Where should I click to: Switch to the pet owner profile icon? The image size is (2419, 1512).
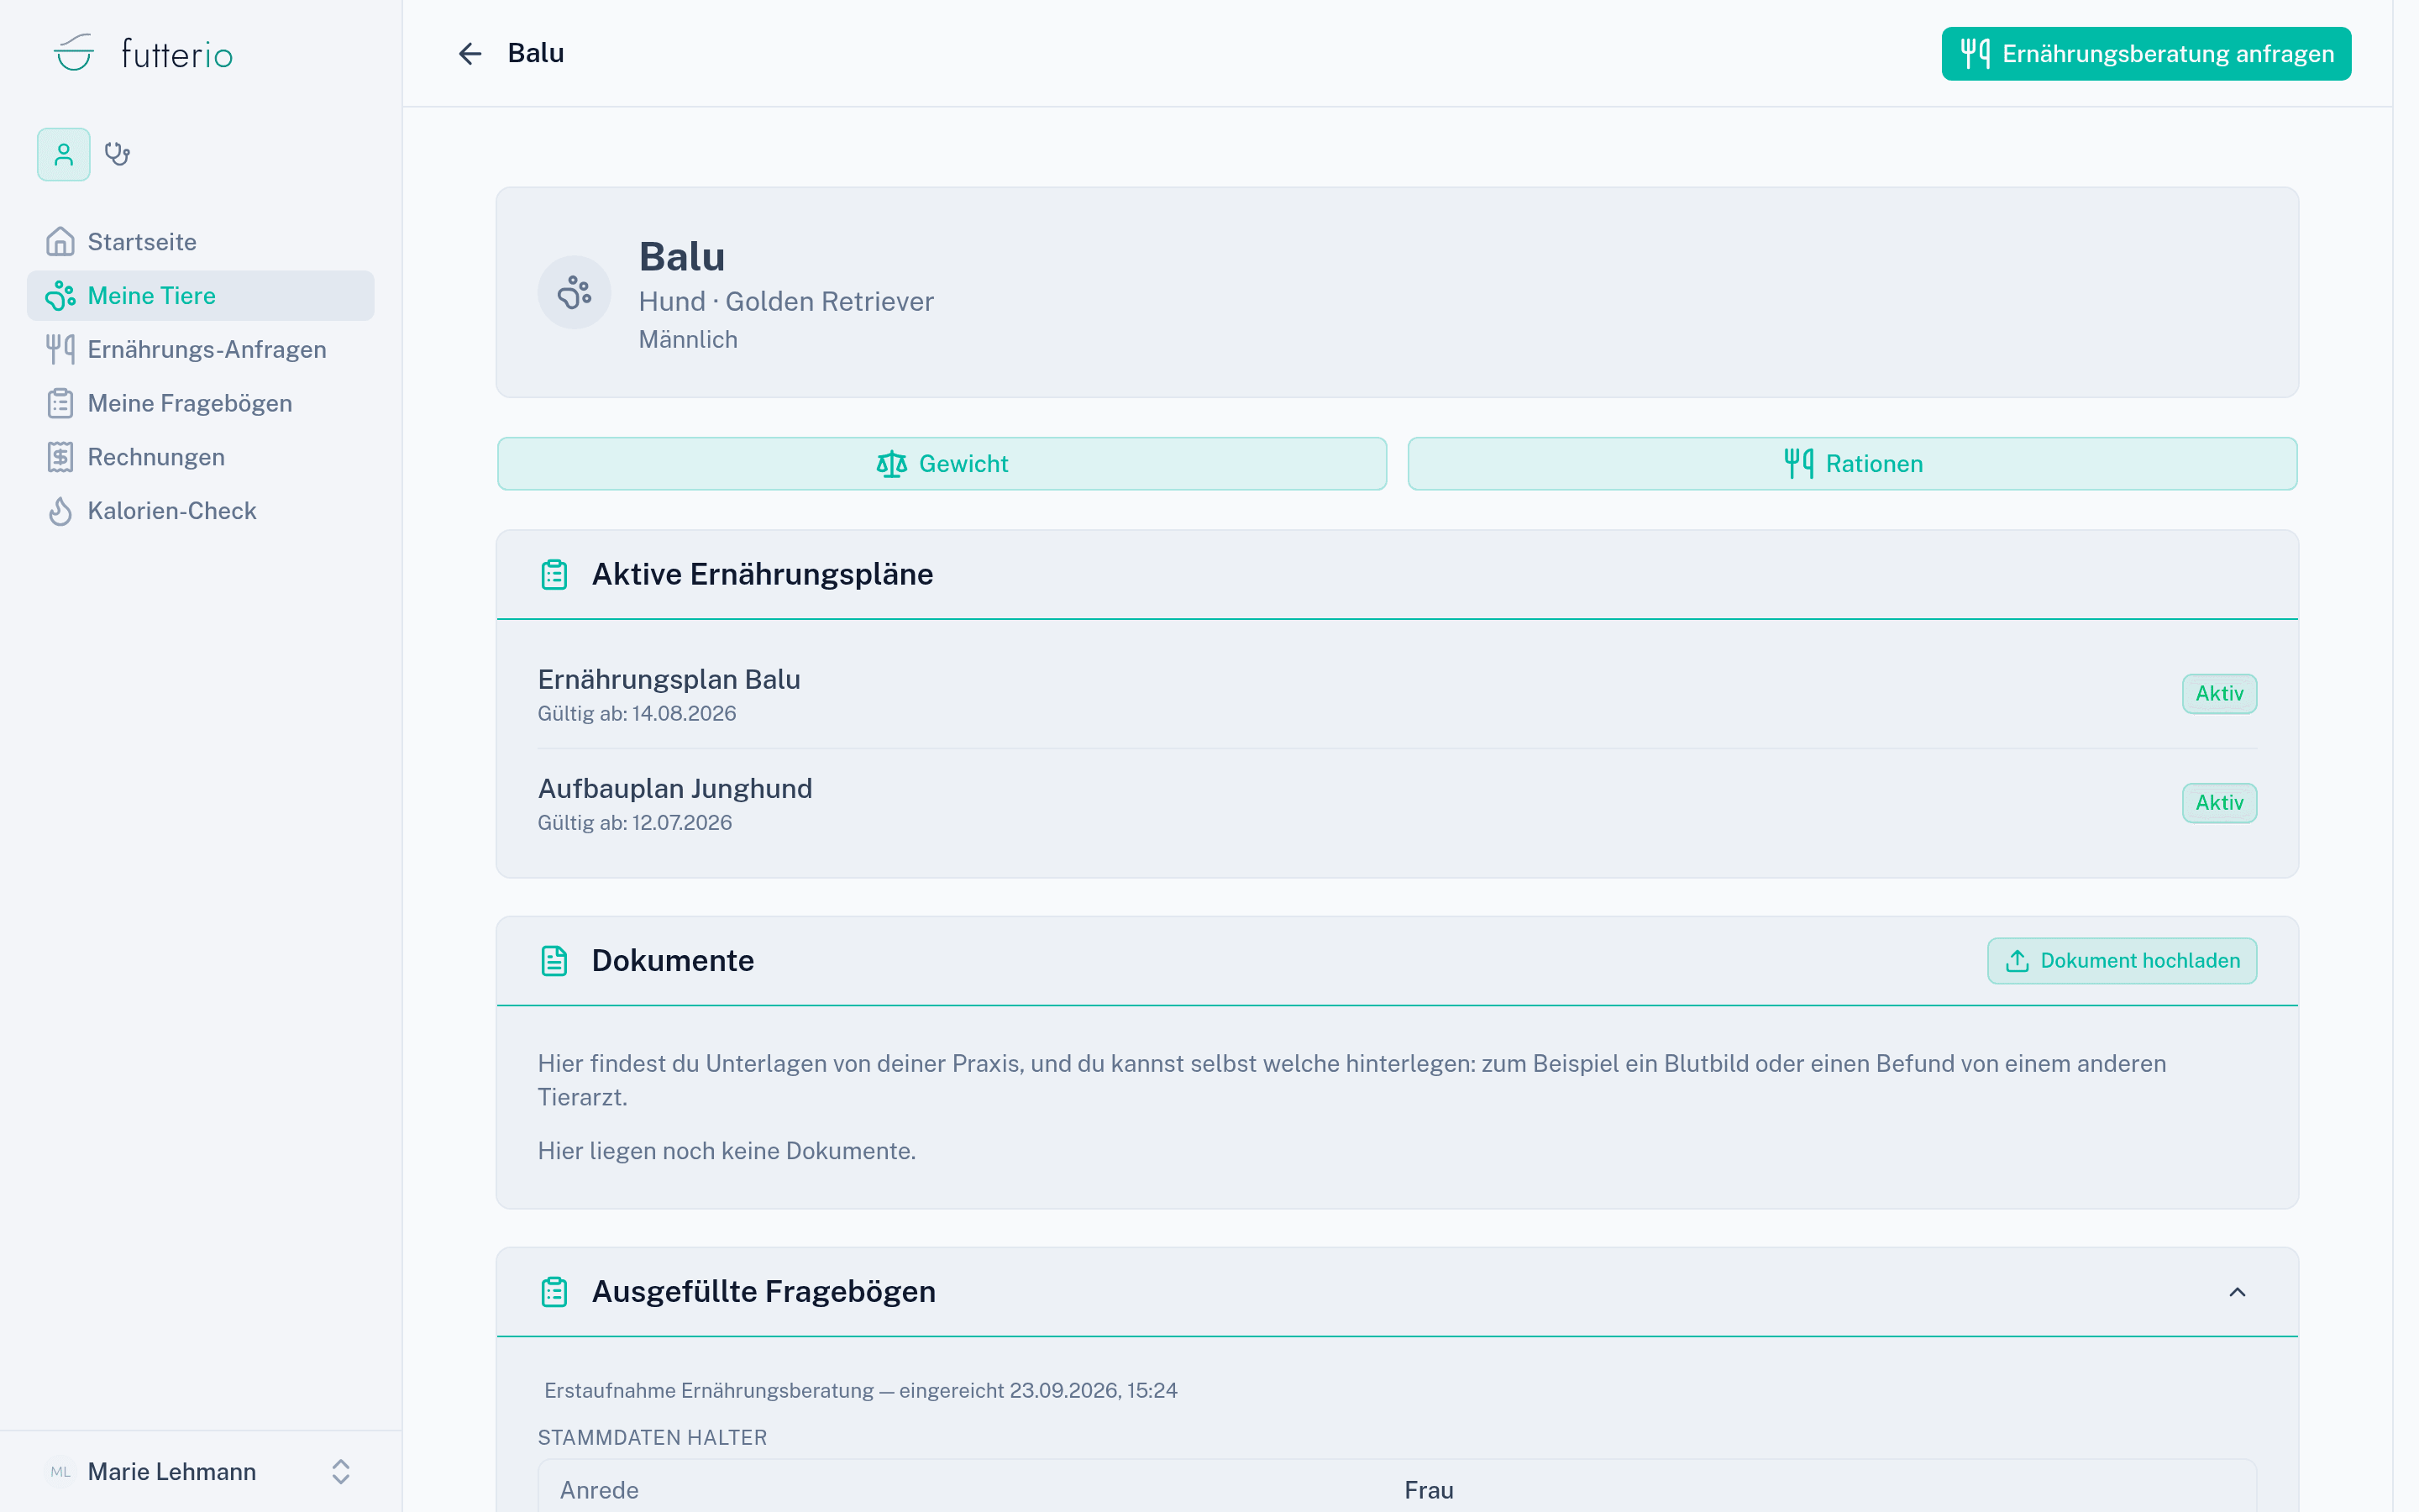(x=64, y=154)
